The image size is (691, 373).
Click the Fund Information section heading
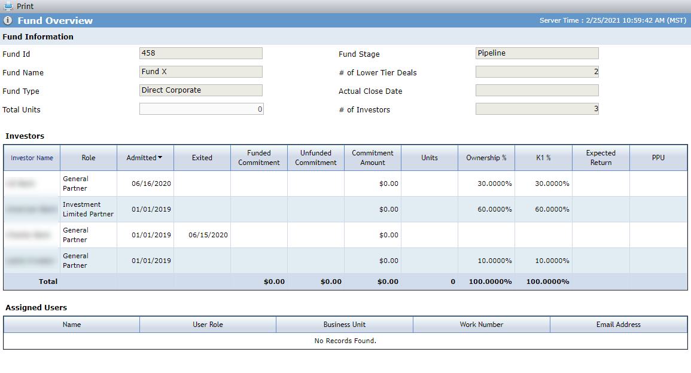pos(38,36)
